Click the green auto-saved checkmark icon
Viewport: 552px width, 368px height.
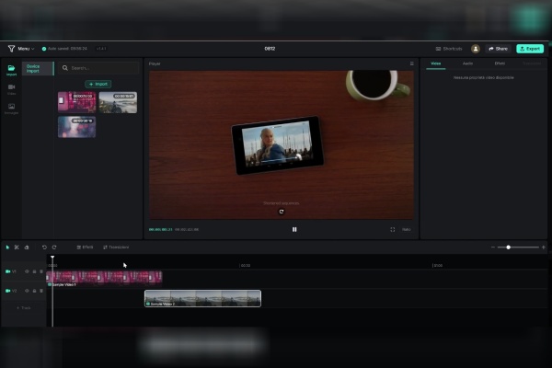coord(44,49)
